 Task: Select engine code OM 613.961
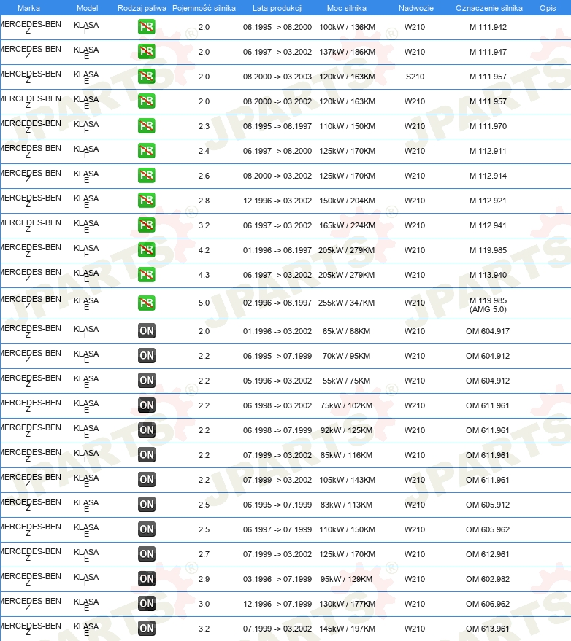[x=488, y=629]
